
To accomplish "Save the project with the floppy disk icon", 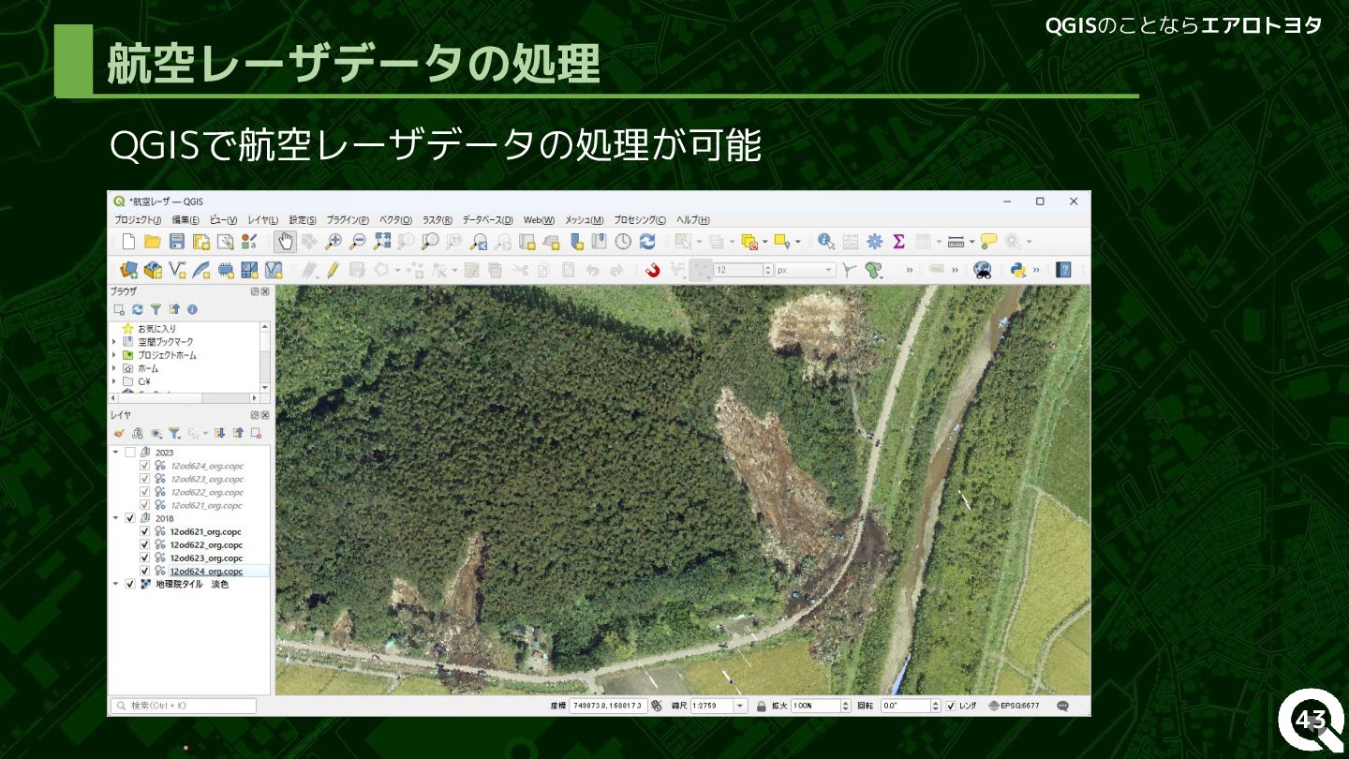I will click(x=177, y=242).
